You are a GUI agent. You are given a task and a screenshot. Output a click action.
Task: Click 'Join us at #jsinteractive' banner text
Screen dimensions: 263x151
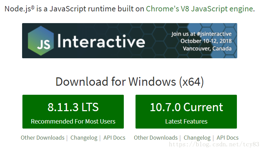(201, 34)
